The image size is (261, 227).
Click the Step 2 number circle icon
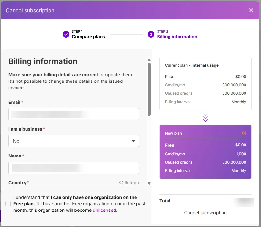[151, 34]
